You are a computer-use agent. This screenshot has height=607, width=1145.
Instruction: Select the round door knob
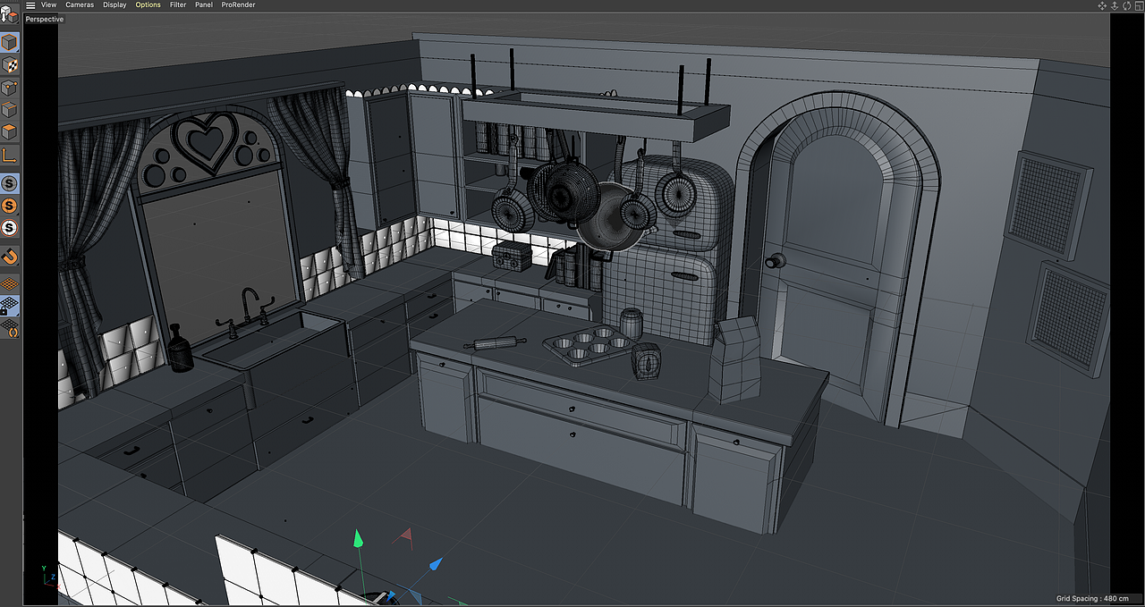click(775, 261)
